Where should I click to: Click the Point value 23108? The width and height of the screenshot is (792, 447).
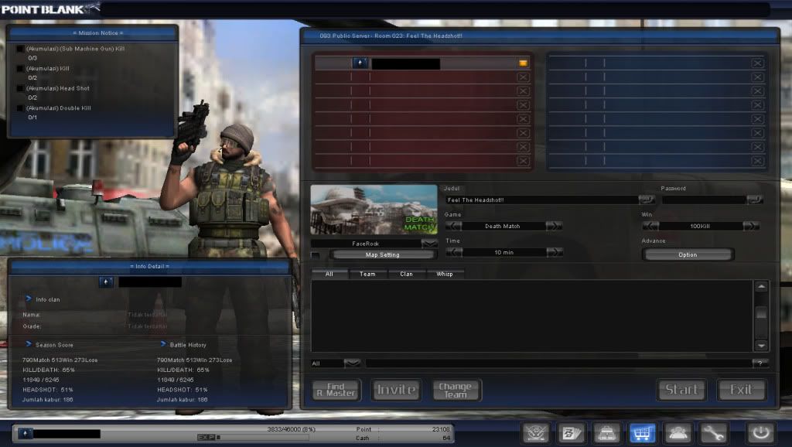point(440,429)
